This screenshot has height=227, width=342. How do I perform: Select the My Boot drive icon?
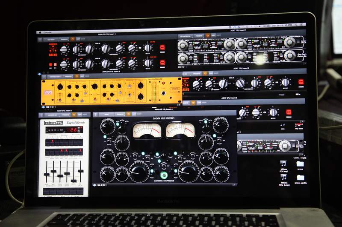299,126
